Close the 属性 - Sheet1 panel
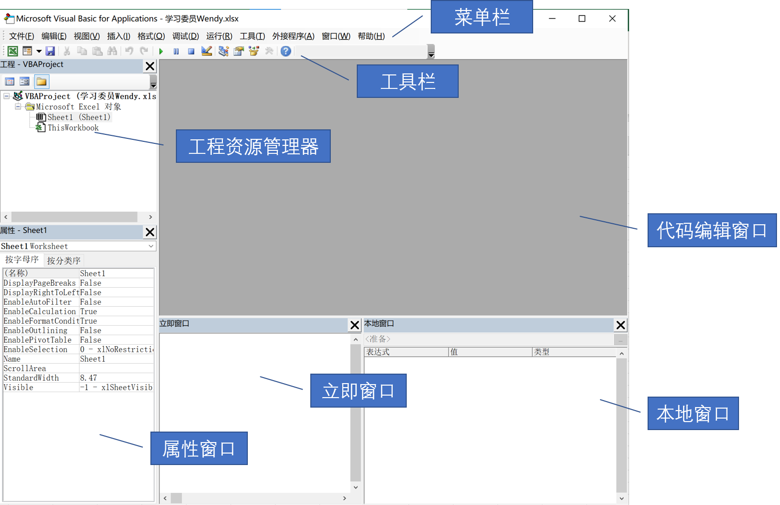The width and height of the screenshot is (780, 505). tap(150, 232)
